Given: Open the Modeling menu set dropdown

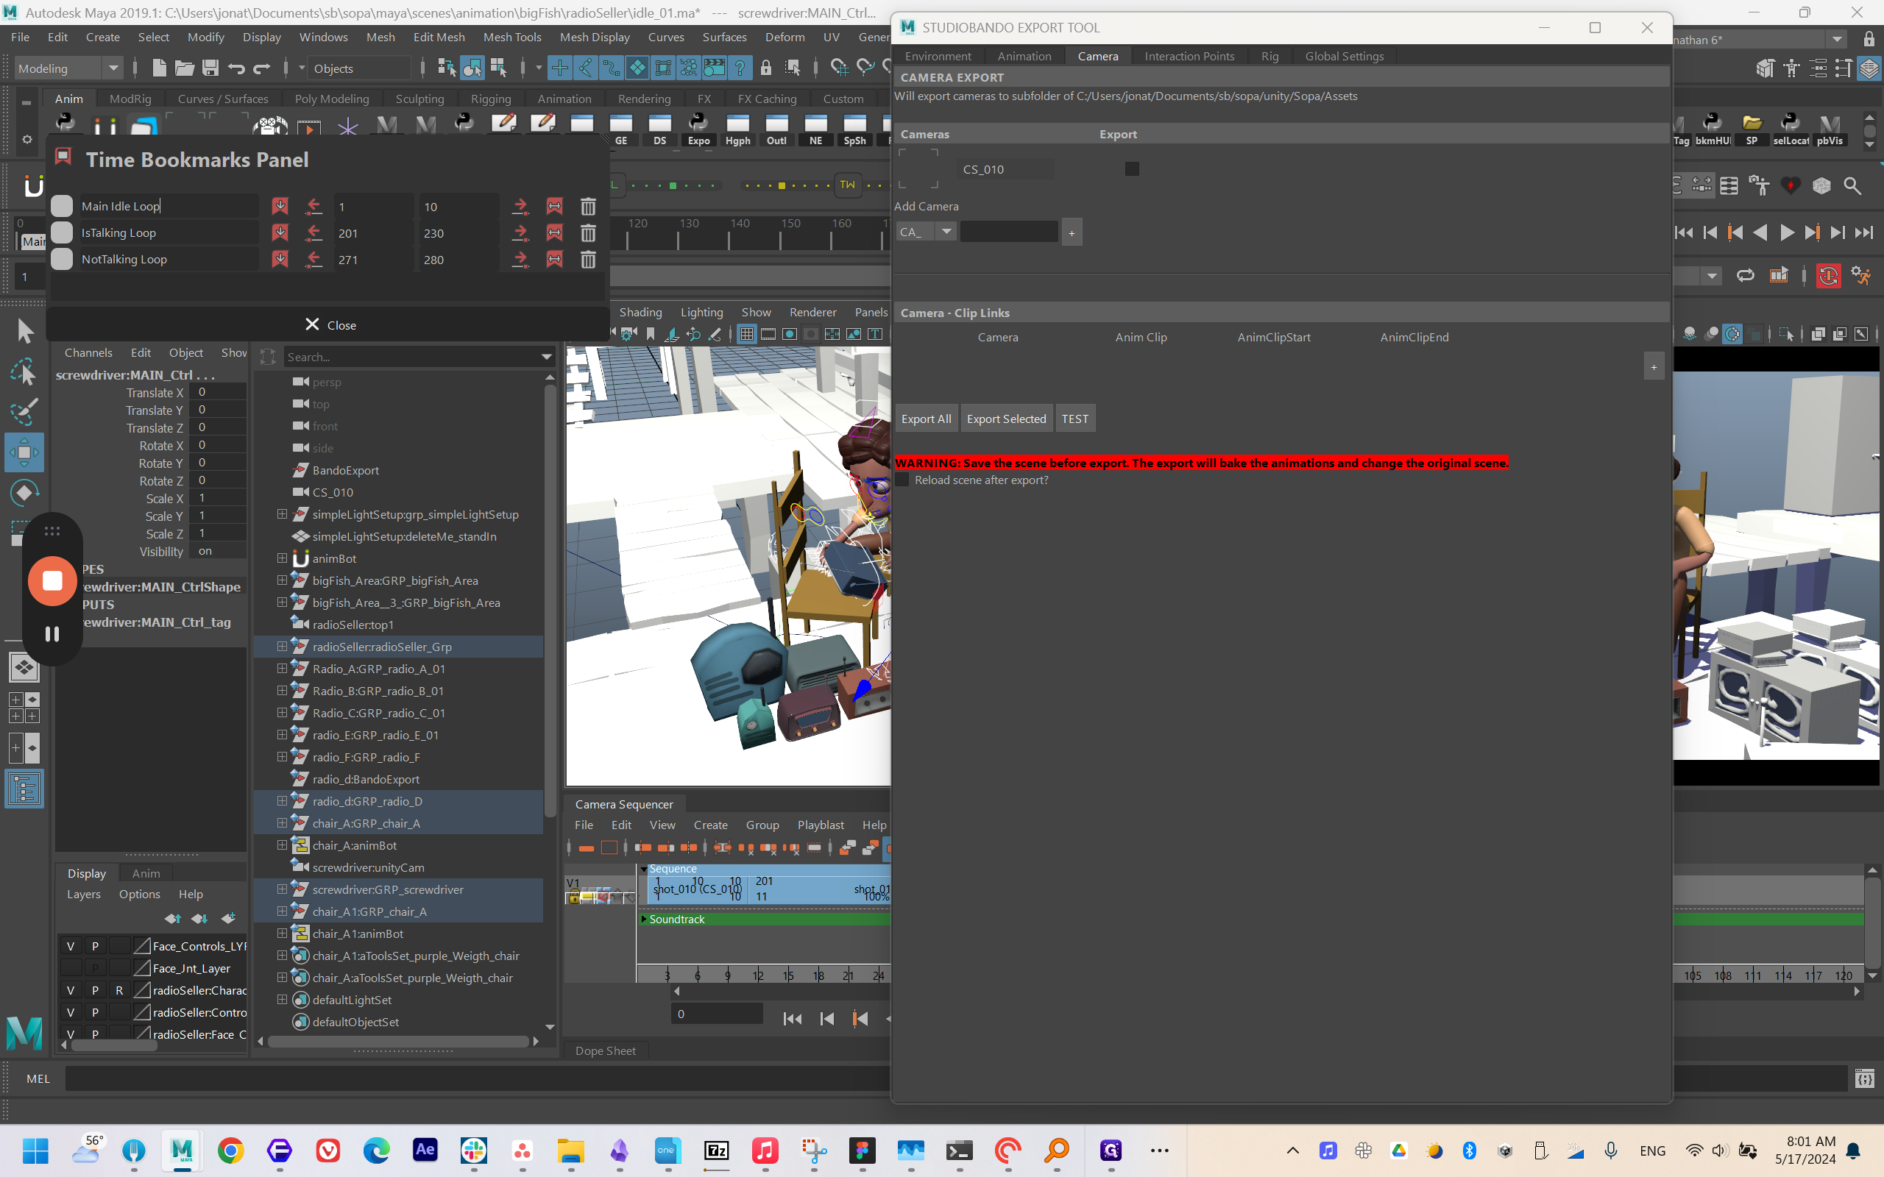Looking at the screenshot, I should click(x=113, y=68).
